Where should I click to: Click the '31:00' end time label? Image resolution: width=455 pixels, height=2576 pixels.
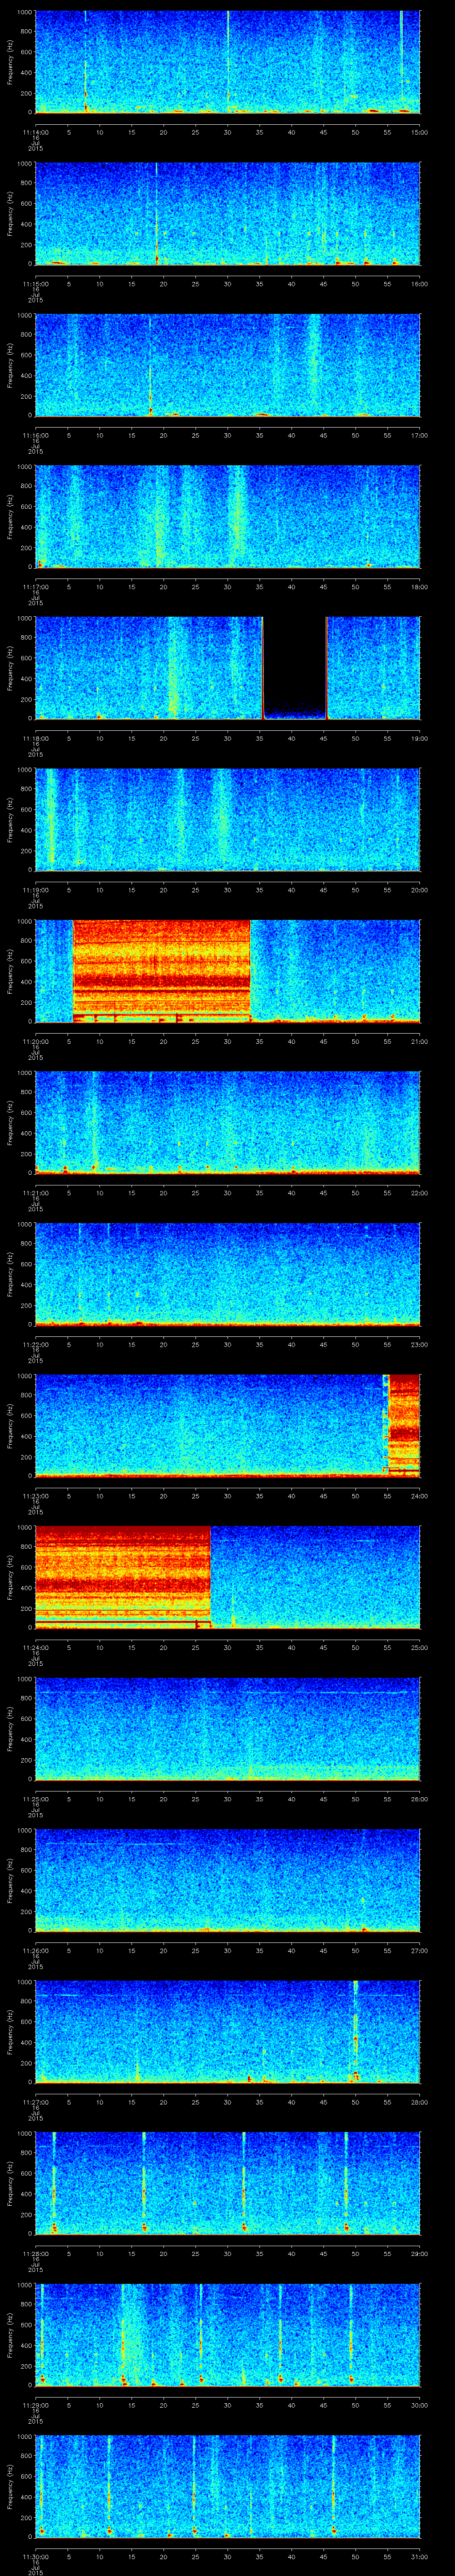[x=419, y=2556]
